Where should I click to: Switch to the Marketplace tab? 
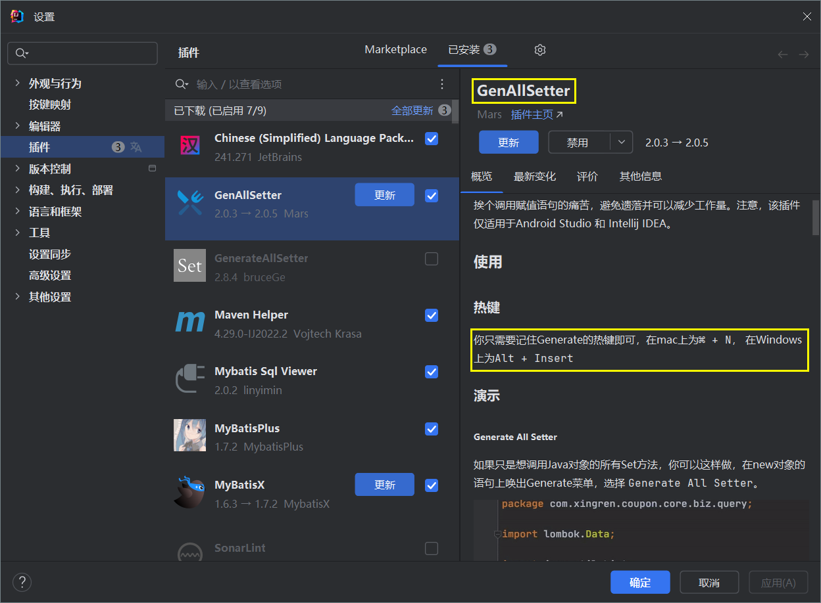[396, 50]
